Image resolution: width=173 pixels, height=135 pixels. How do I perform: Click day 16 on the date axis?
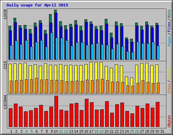[86, 131]
